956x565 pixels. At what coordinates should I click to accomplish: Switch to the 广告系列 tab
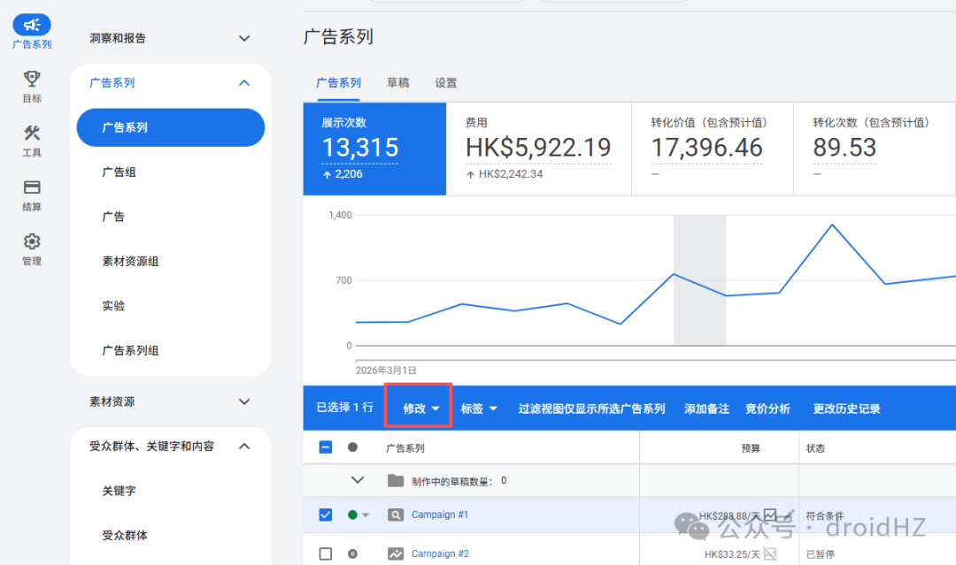point(338,83)
